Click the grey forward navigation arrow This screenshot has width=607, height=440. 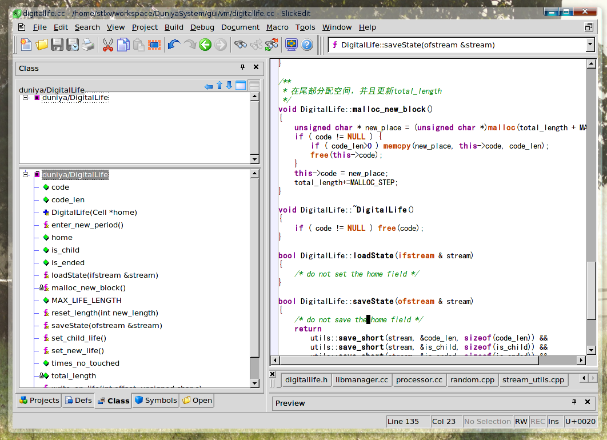tap(221, 45)
